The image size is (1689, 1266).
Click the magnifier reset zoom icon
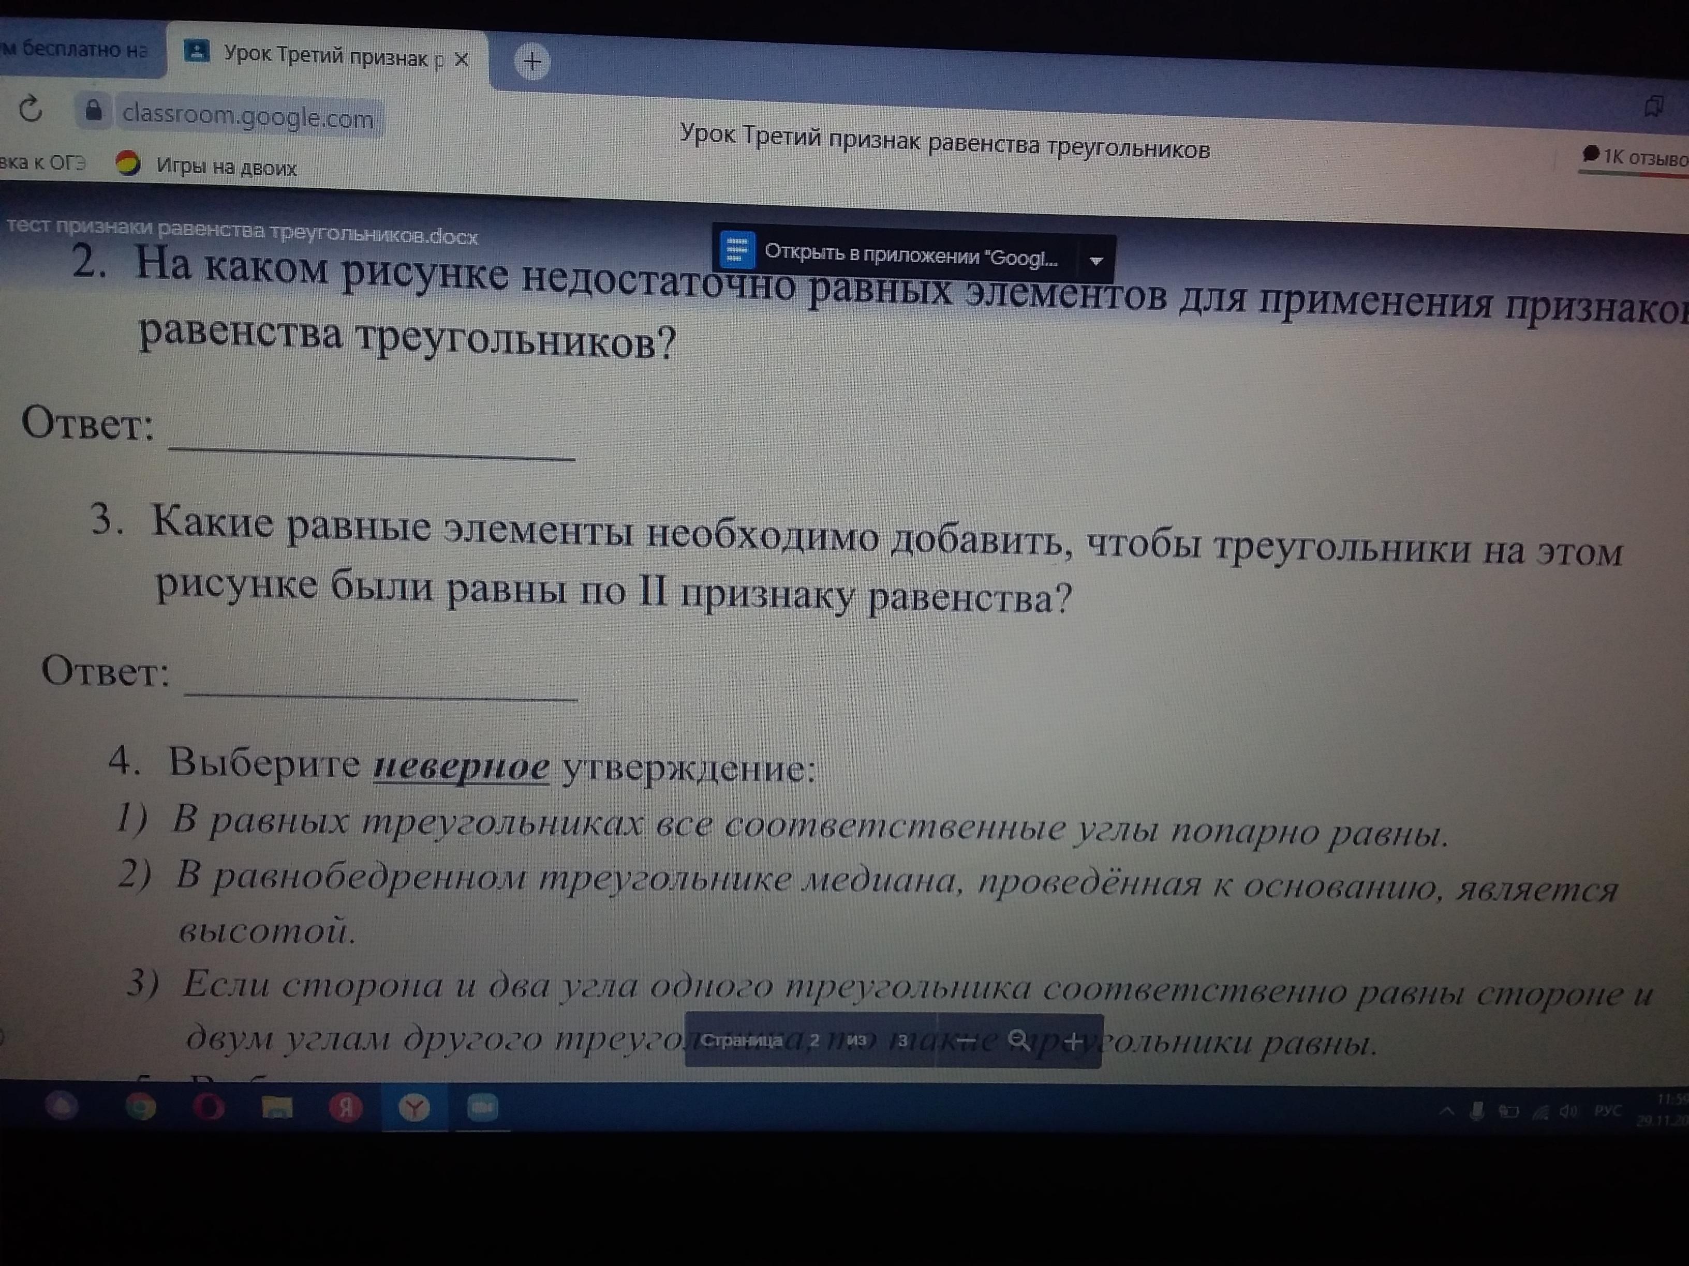[1018, 1040]
